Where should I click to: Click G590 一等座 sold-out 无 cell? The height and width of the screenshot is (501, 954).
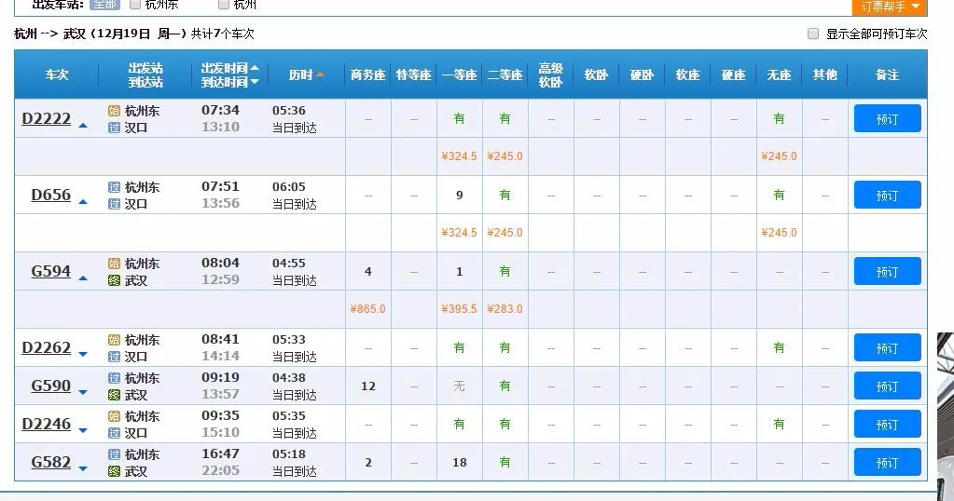[460, 386]
